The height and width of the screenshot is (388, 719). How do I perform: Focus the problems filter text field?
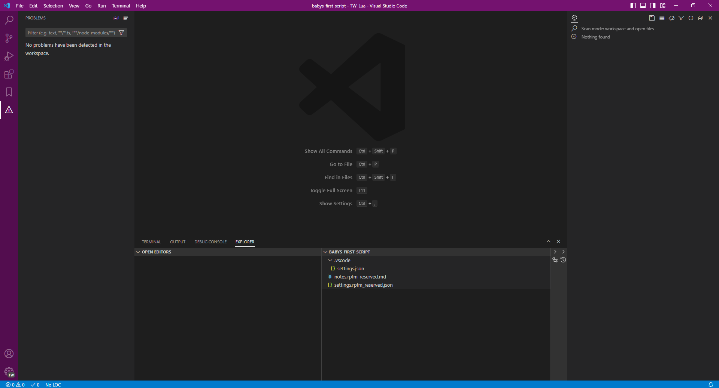(71, 33)
